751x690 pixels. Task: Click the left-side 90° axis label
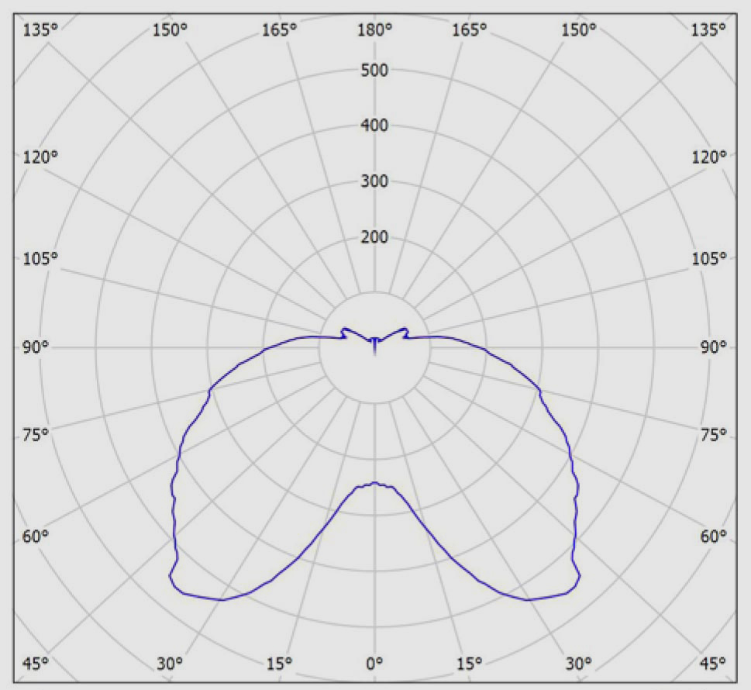point(36,347)
